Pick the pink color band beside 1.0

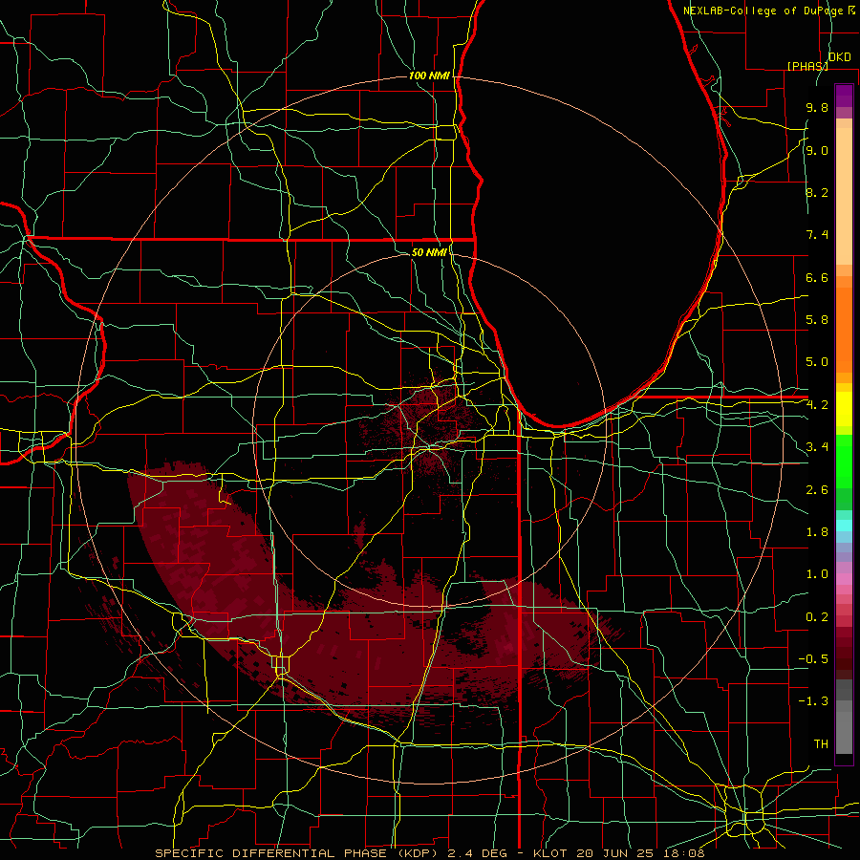[844, 579]
